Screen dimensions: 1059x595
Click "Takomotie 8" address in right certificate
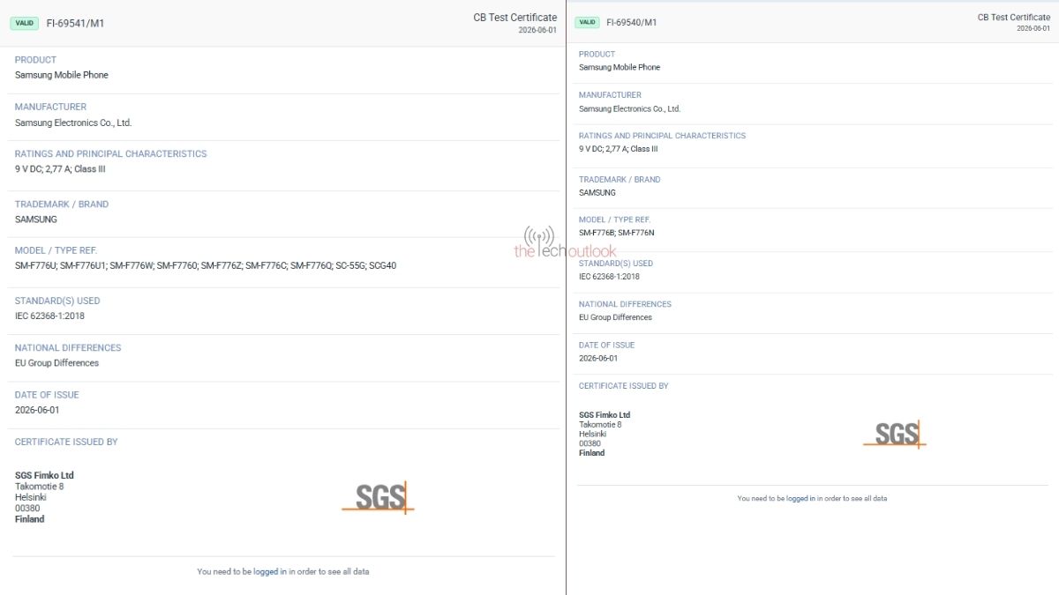pos(600,425)
